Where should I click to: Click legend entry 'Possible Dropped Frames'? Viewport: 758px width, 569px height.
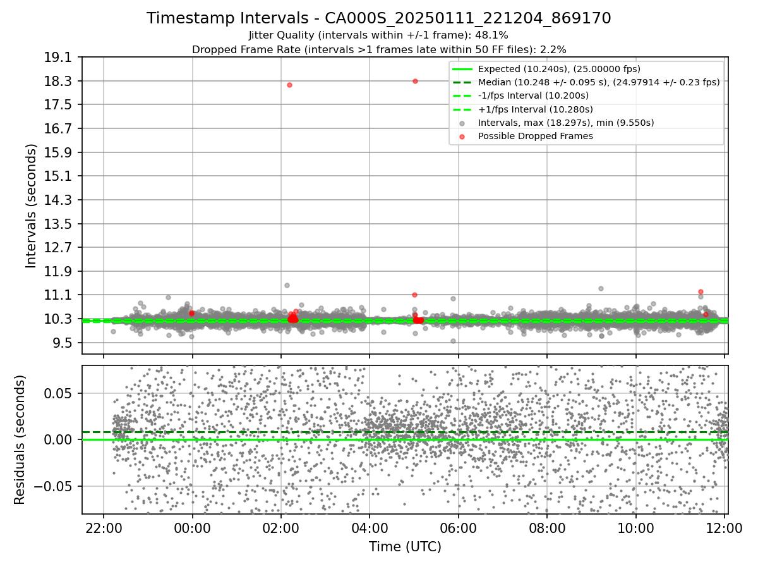click(x=536, y=136)
